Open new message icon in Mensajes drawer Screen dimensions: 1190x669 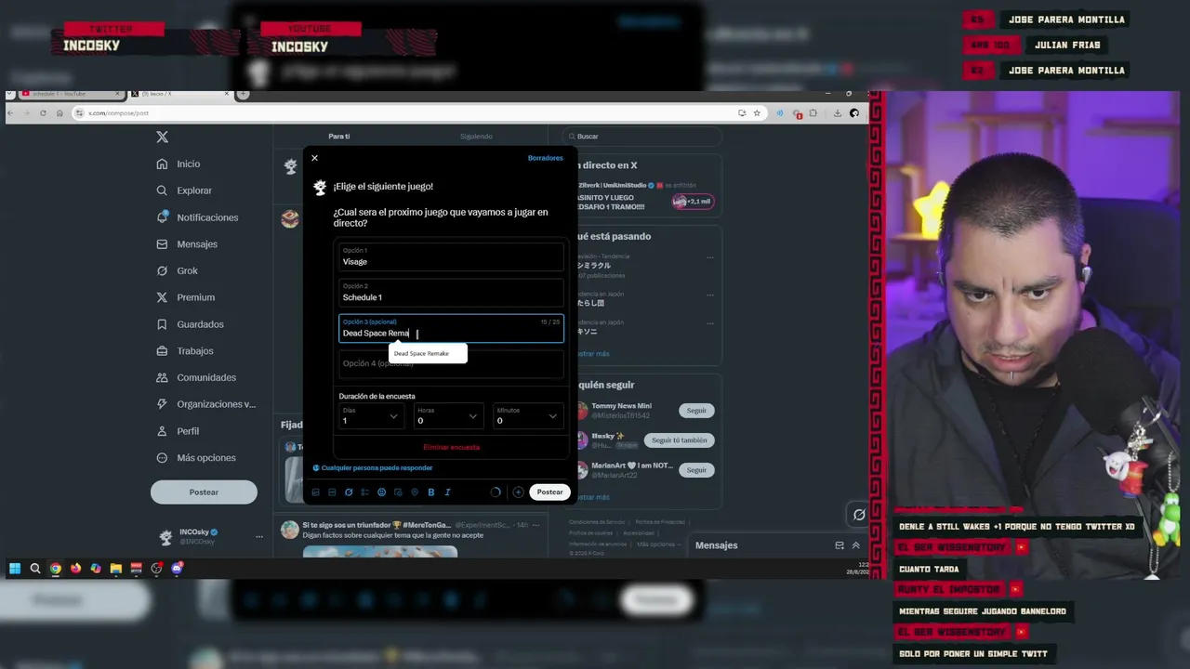coord(840,545)
